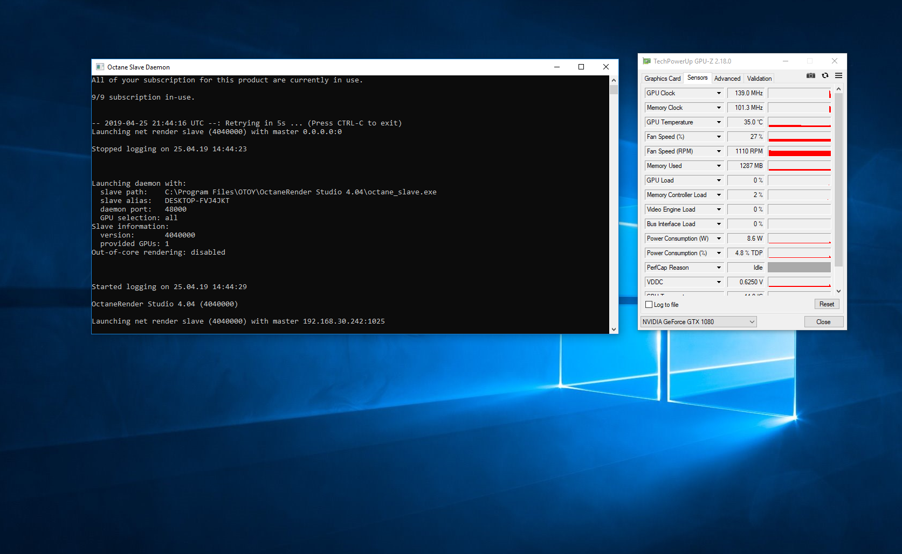Close the Octane Slave Daemon window
902x554 pixels.
[606, 67]
